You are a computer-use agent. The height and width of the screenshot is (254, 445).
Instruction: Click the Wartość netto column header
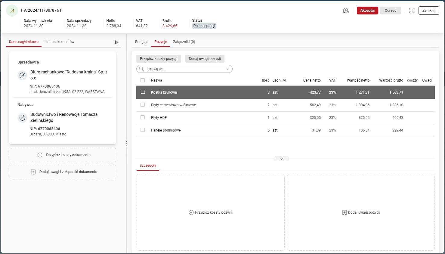point(358,80)
